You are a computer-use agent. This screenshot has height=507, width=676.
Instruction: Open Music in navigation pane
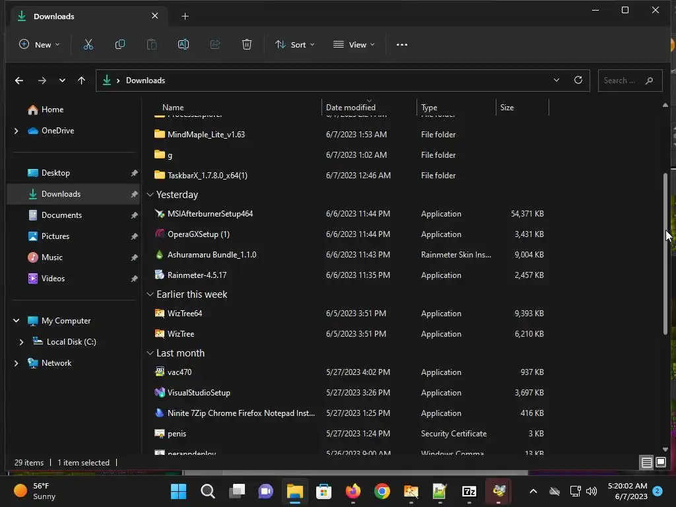[73, 257]
